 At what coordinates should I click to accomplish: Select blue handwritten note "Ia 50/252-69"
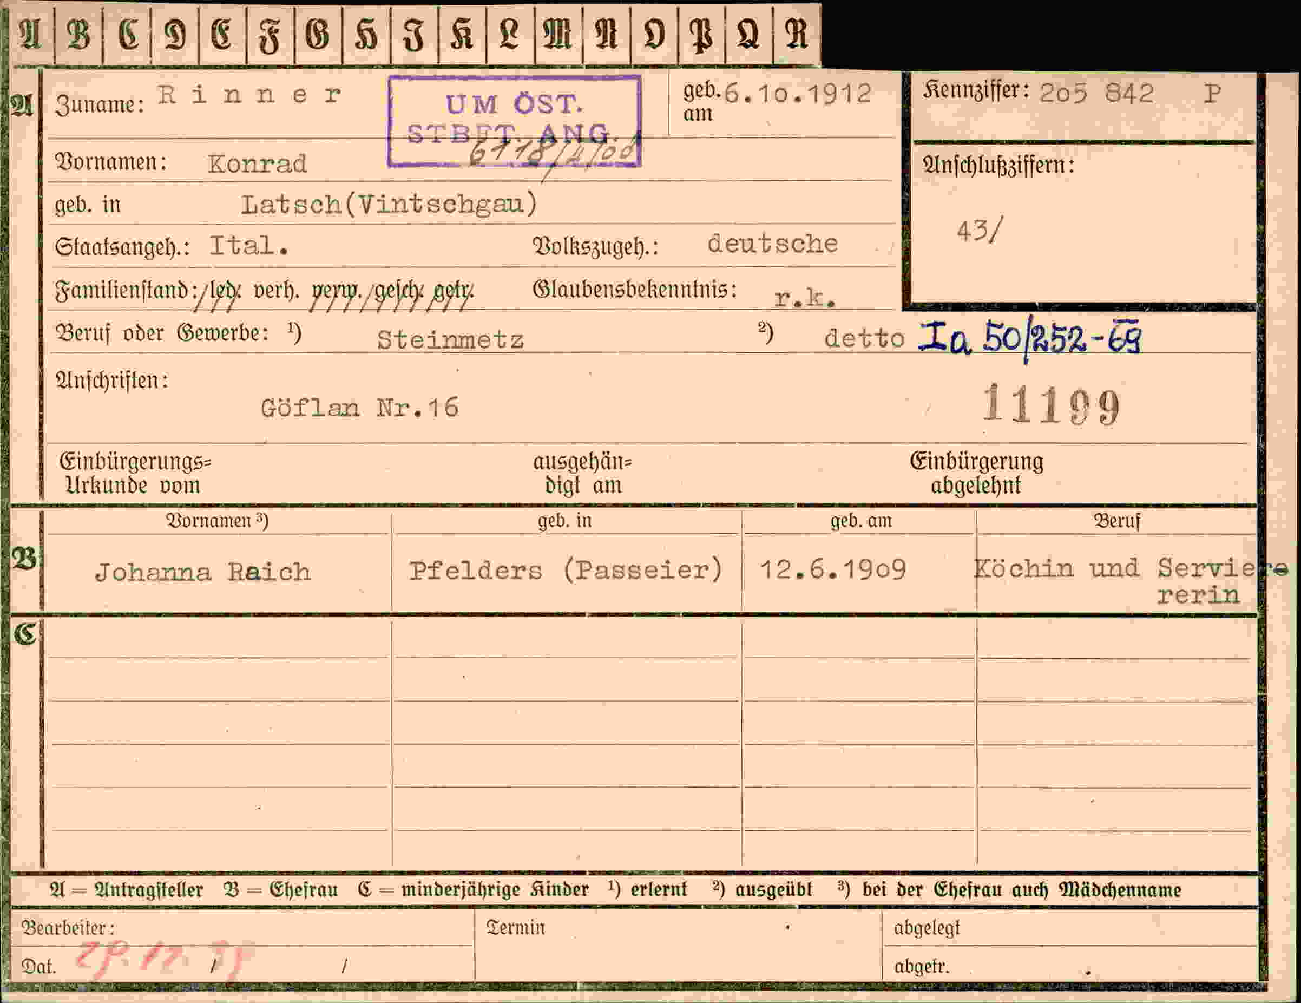click(1029, 340)
